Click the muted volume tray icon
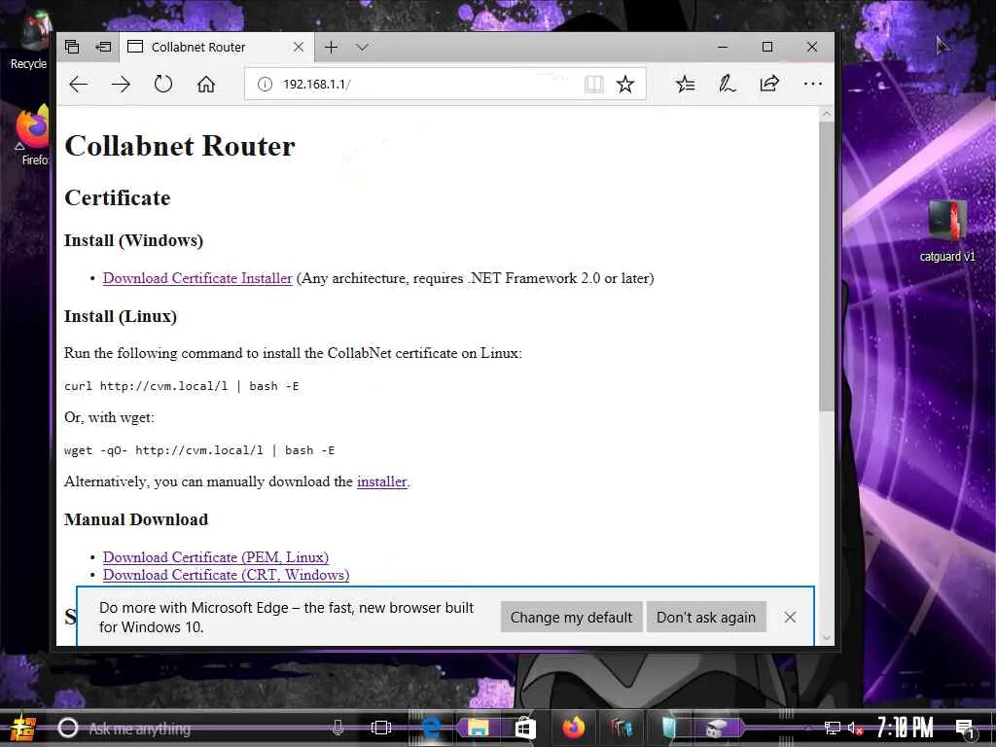The height and width of the screenshot is (747, 996). 855,728
